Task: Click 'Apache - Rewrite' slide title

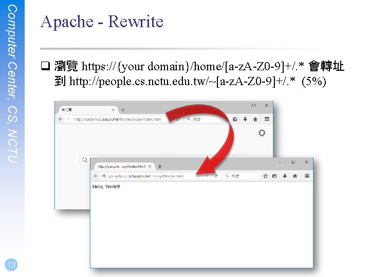Action: click(102, 22)
